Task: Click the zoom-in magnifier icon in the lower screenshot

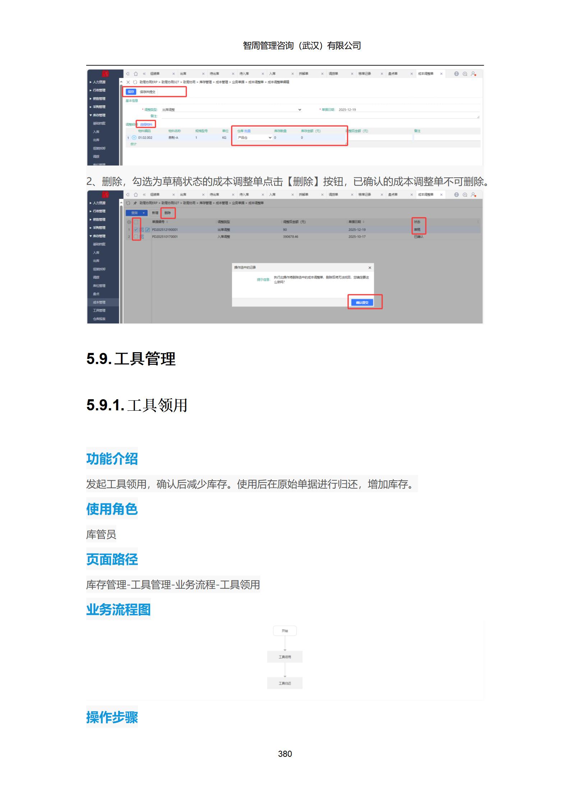Action: tap(465, 195)
